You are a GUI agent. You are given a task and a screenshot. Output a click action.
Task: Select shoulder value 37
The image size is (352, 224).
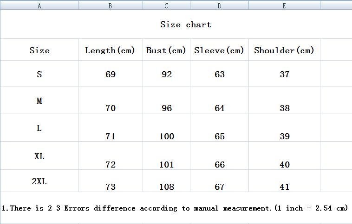click(285, 75)
